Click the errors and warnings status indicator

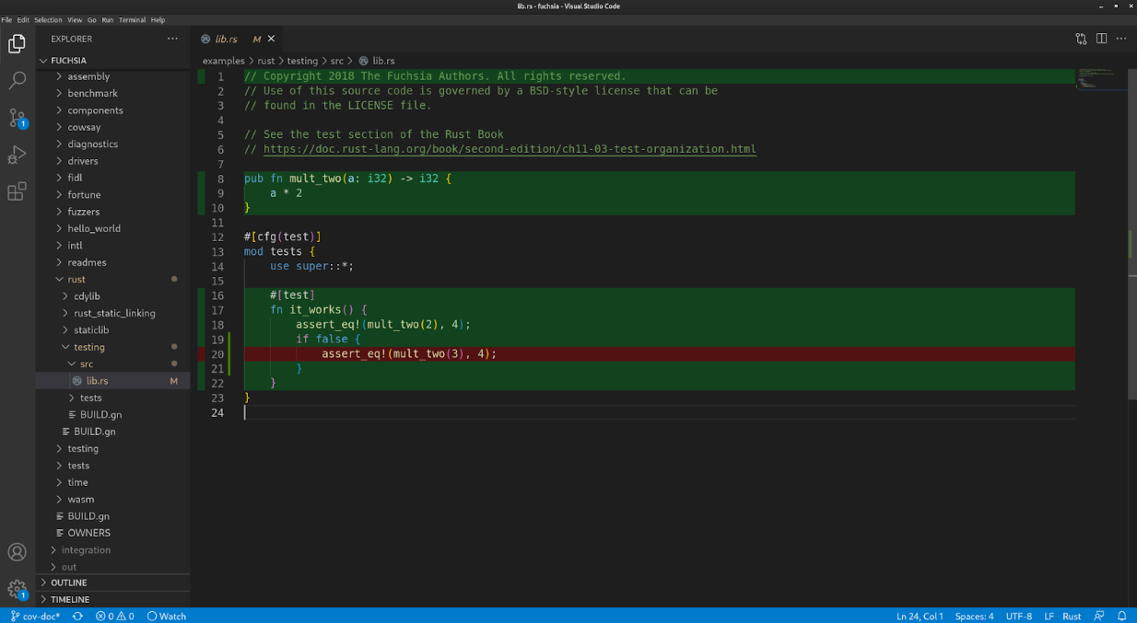pyautogui.click(x=114, y=616)
